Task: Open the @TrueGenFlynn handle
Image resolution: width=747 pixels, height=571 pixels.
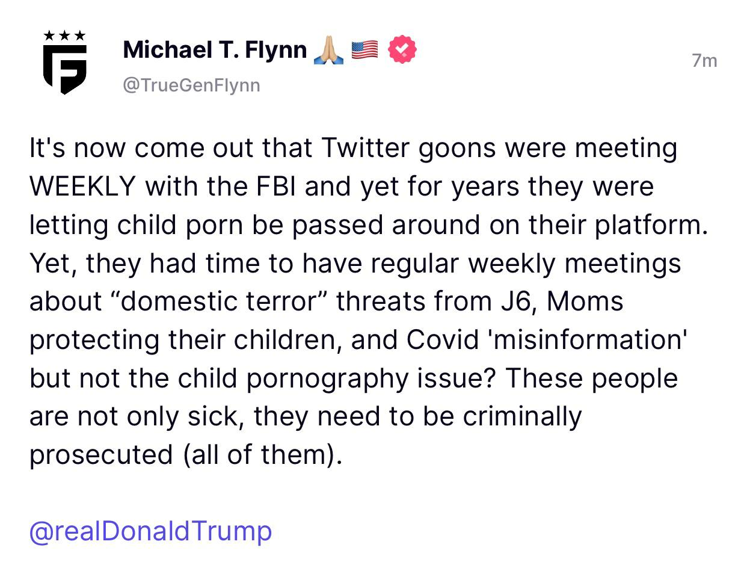Action: 191,85
